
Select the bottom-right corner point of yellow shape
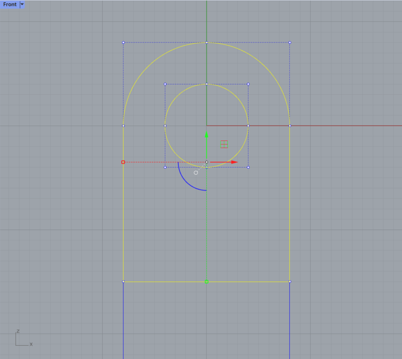coord(290,282)
